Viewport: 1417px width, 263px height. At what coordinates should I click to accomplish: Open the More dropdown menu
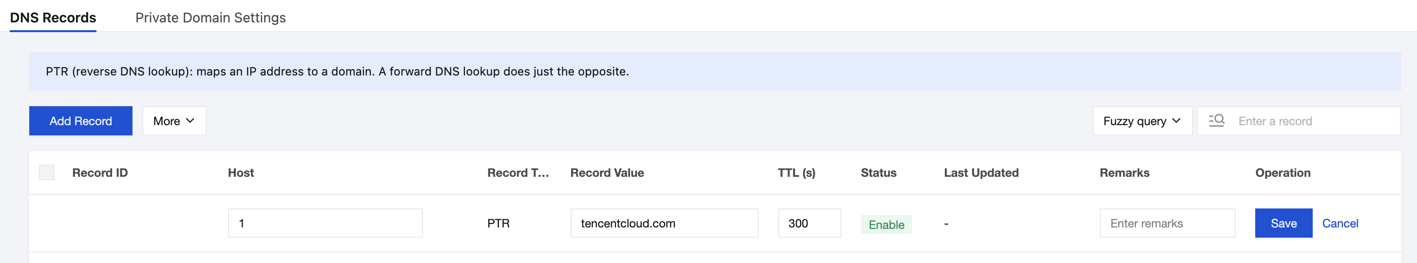pos(174,121)
